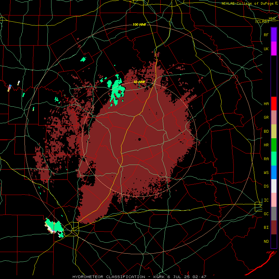
Task: Click the small isolated green echo northwest
Action: click(x=83, y=59)
